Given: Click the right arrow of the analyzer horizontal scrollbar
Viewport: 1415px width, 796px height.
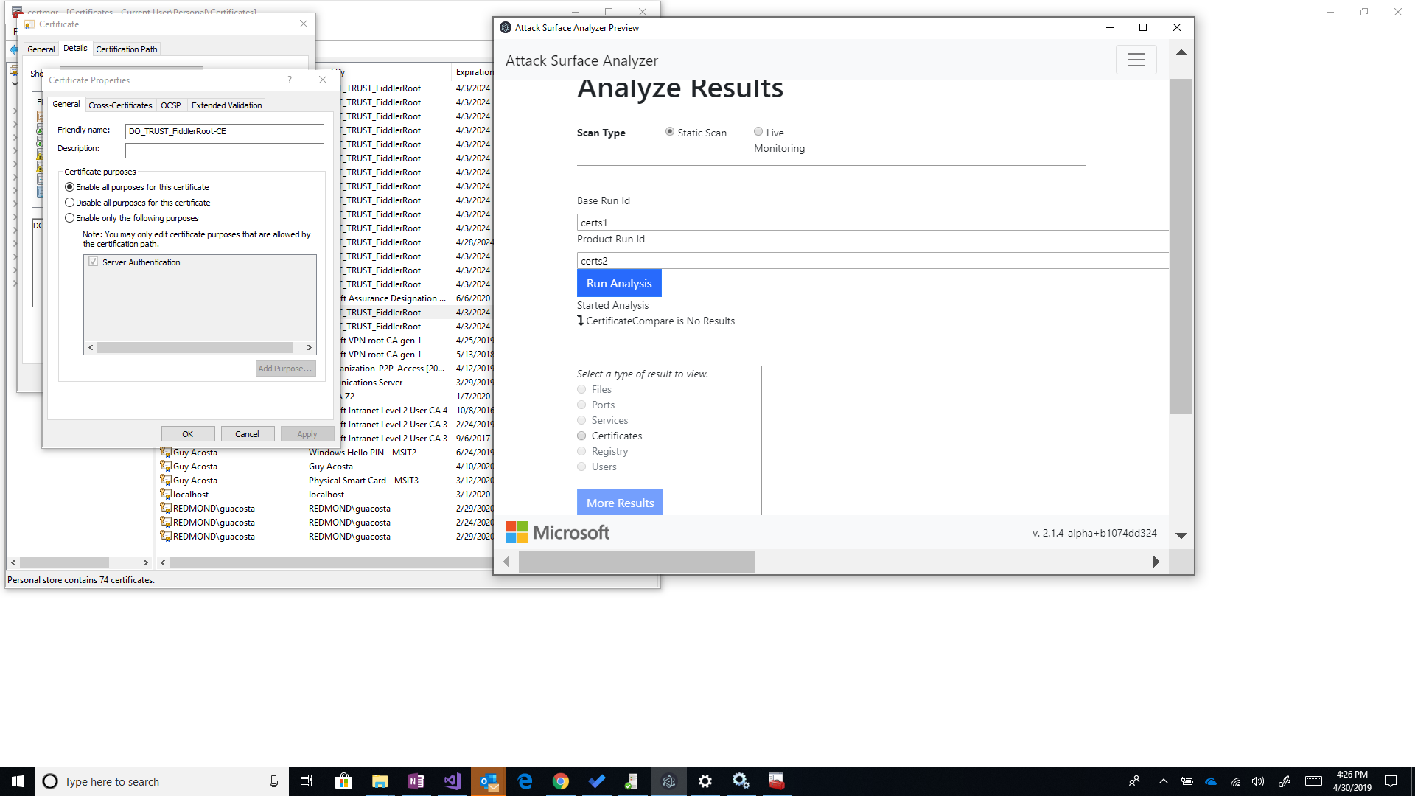Looking at the screenshot, I should coord(1156,562).
